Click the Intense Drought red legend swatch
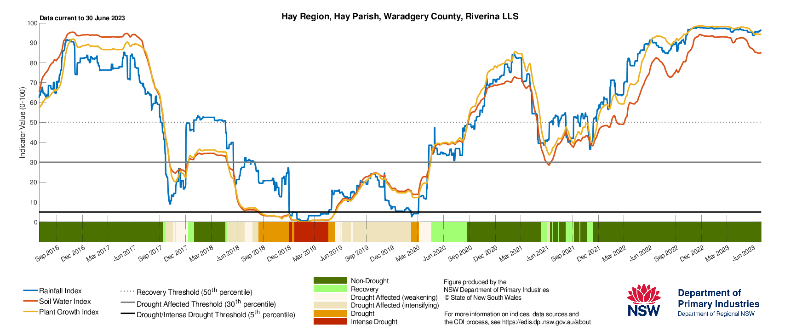 (x=330, y=322)
